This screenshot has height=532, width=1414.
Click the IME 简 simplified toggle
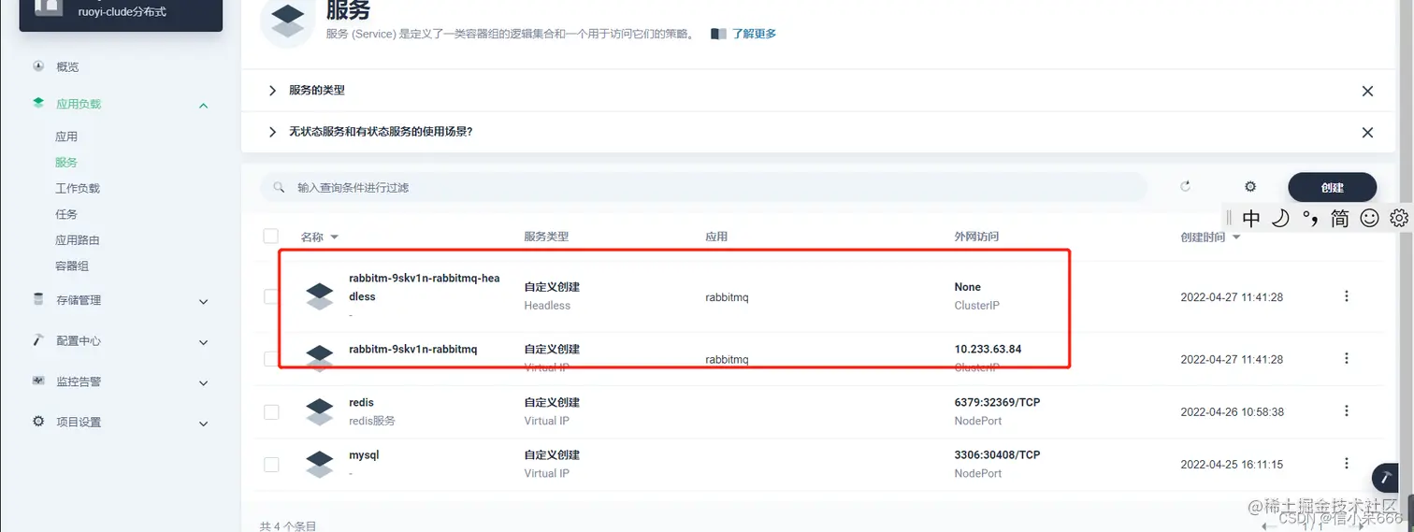click(x=1340, y=219)
